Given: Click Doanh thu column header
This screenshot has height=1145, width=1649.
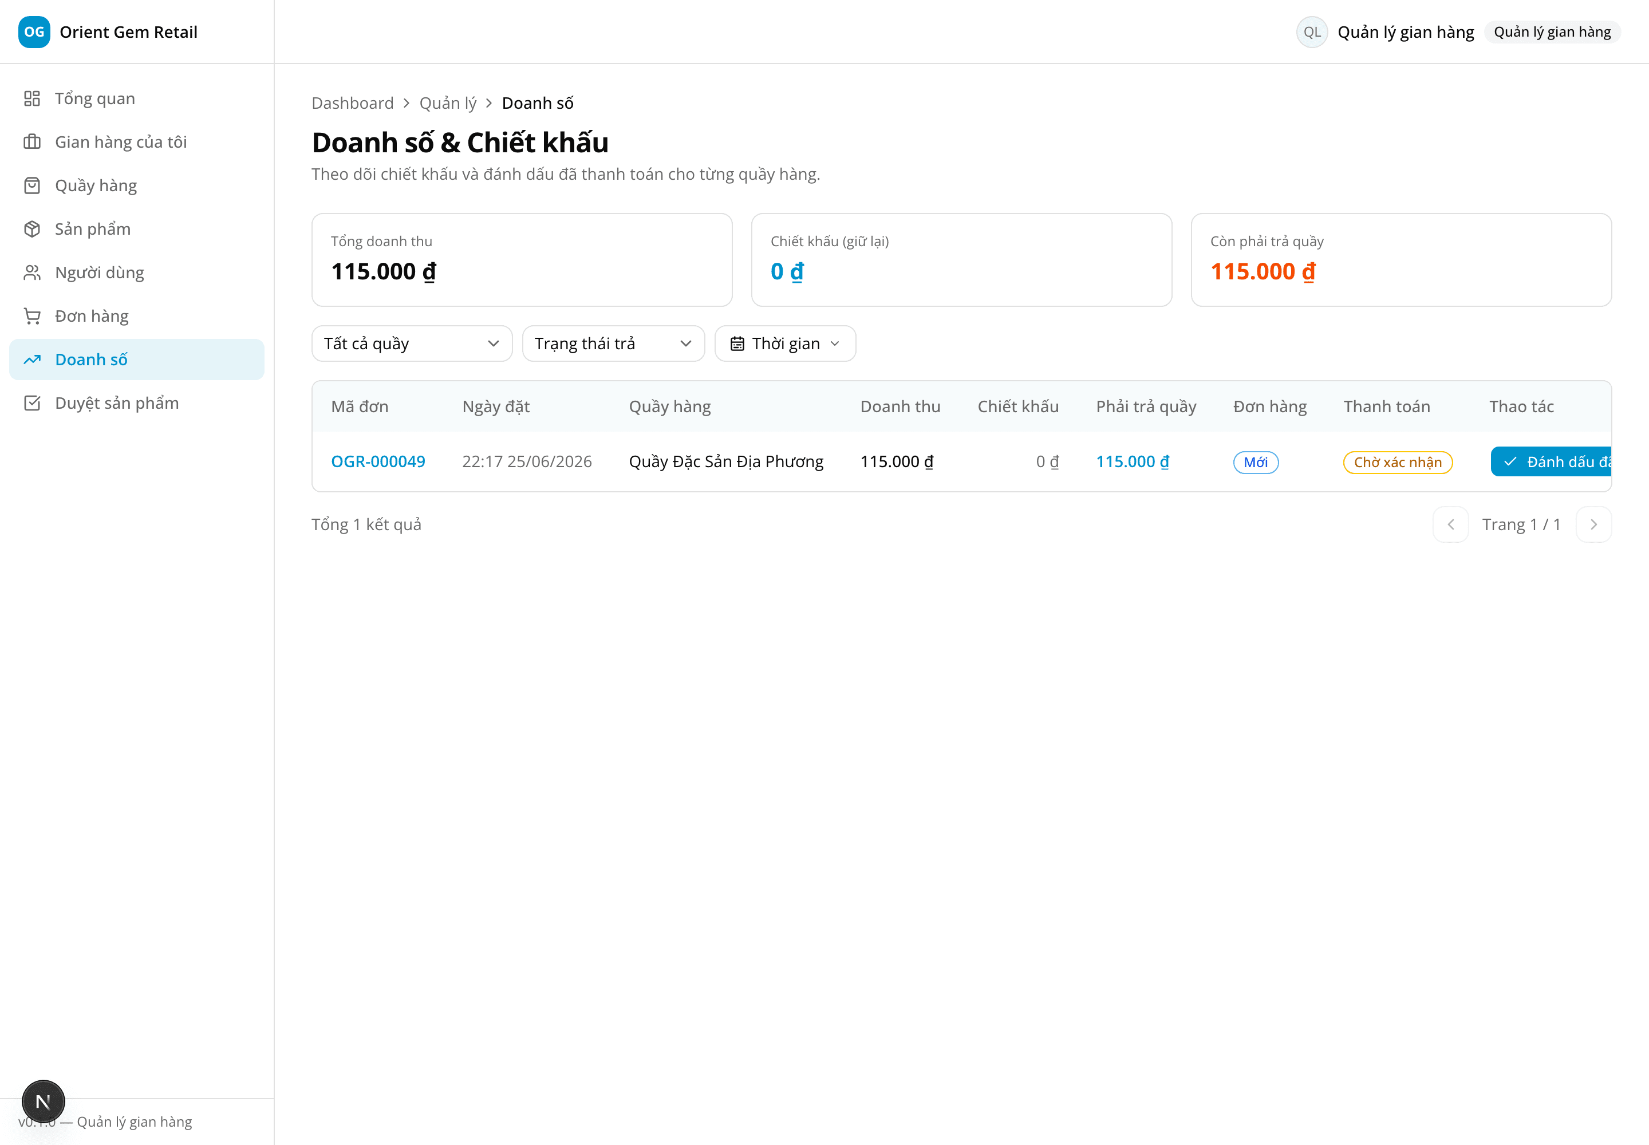Looking at the screenshot, I should pos(900,407).
